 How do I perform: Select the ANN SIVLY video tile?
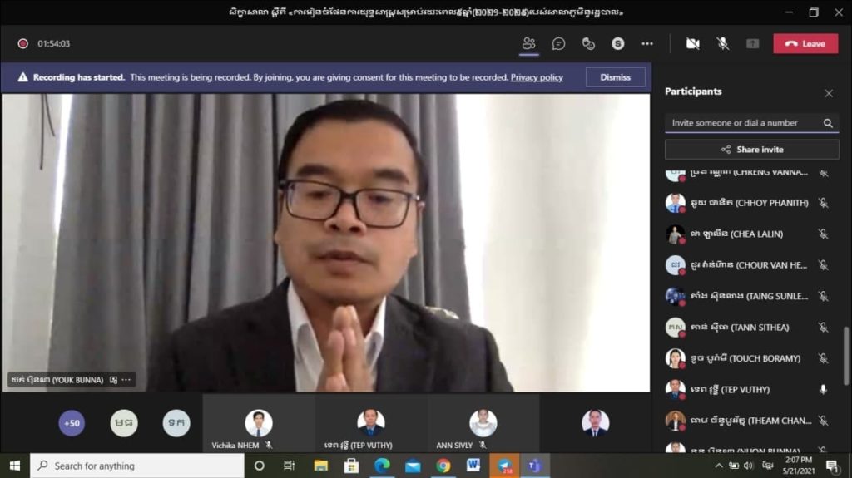[x=483, y=424]
